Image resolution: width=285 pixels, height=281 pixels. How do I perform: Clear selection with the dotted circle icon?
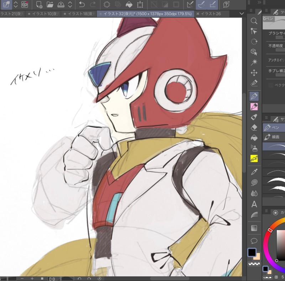(x=107, y=5)
